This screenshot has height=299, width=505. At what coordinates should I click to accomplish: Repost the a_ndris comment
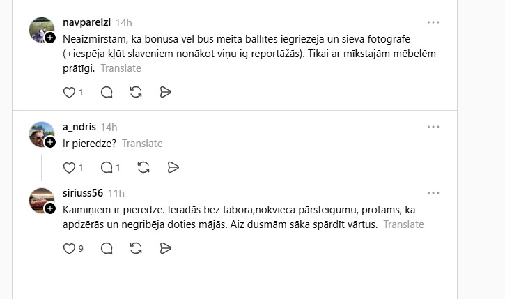pyautogui.click(x=143, y=167)
